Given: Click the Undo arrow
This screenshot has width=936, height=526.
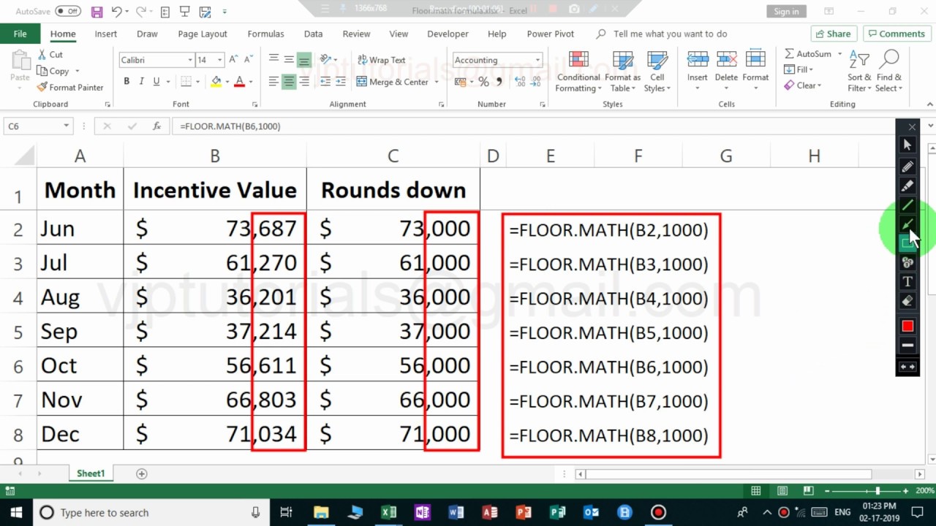Looking at the screenshot, I should [116, 12].
